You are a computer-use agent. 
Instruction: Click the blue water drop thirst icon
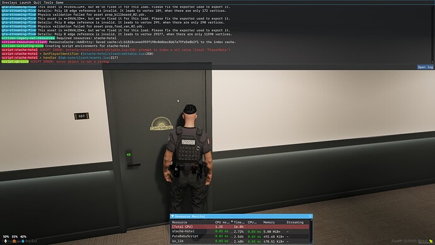(x=23, y=241)
